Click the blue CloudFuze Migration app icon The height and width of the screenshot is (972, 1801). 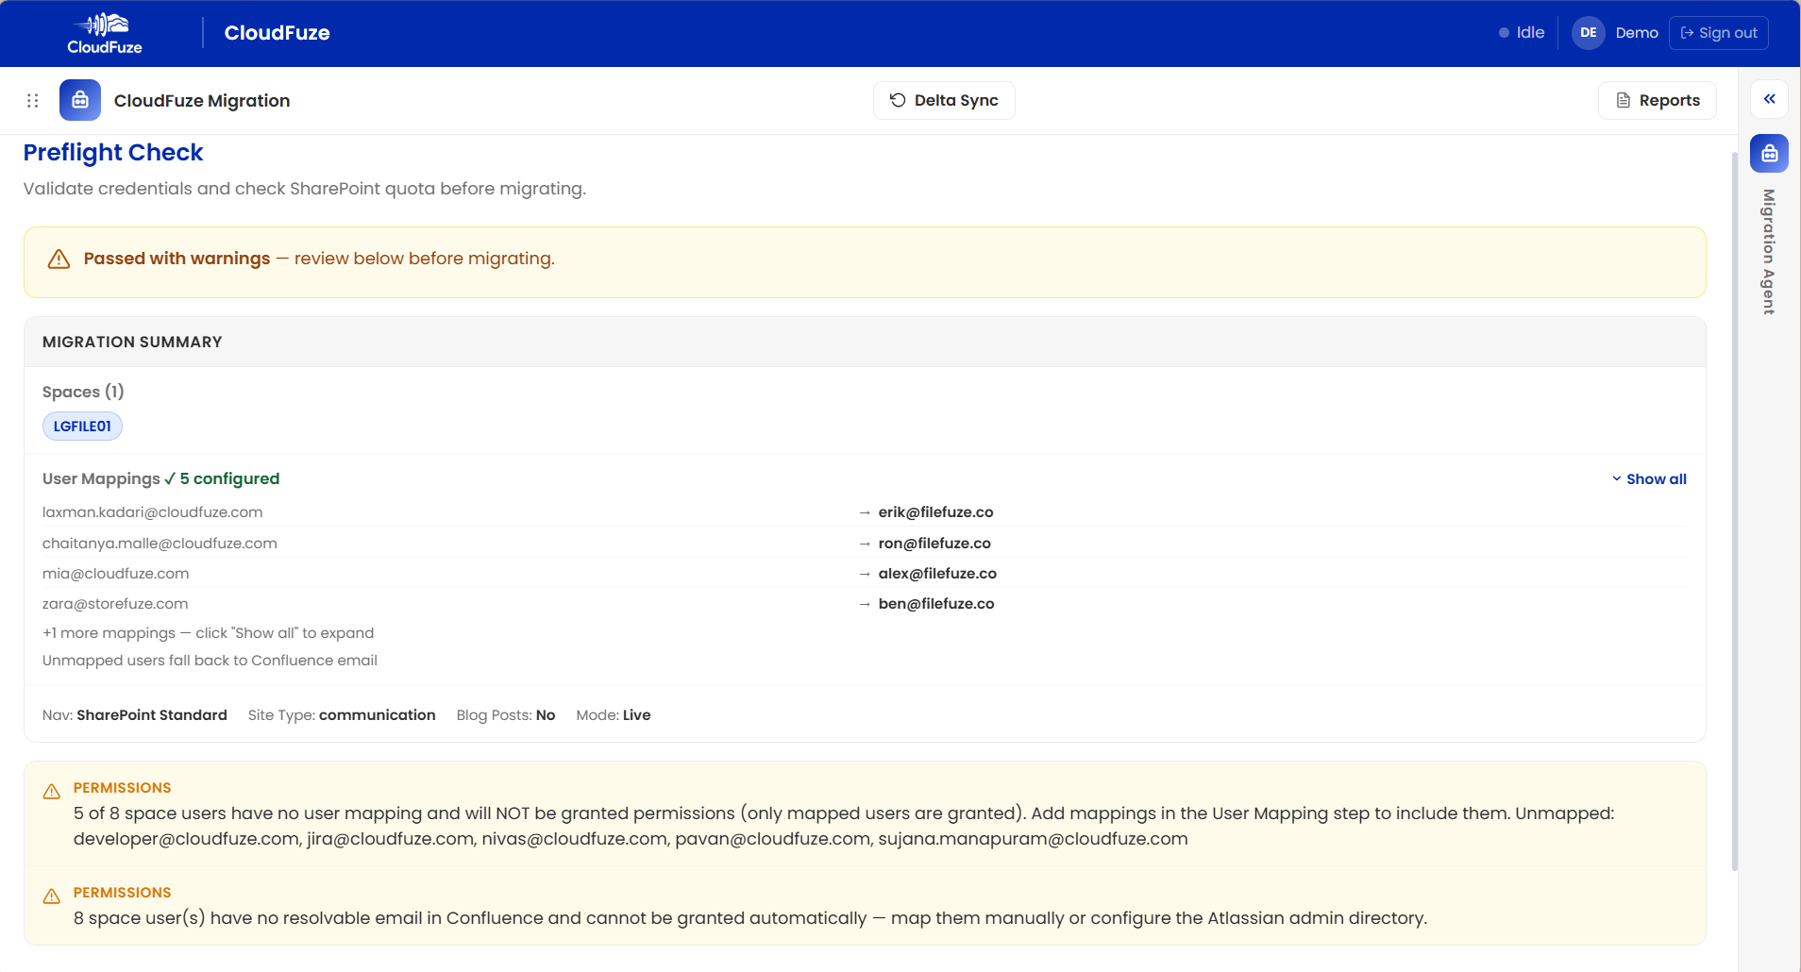(80, 100)
